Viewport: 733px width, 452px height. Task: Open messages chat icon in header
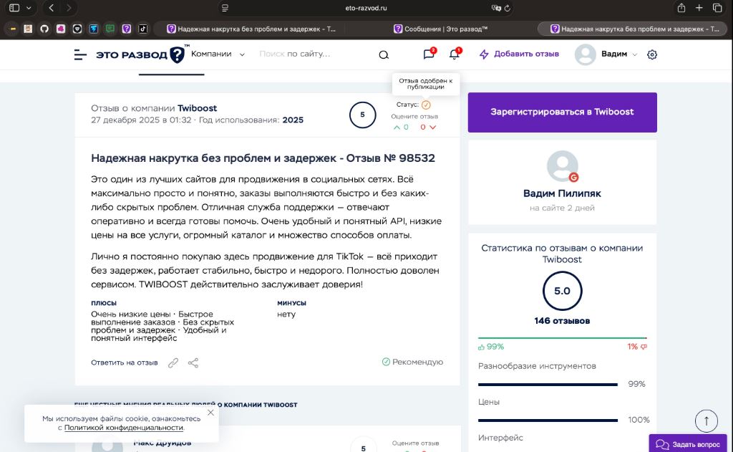pos(428,54)
